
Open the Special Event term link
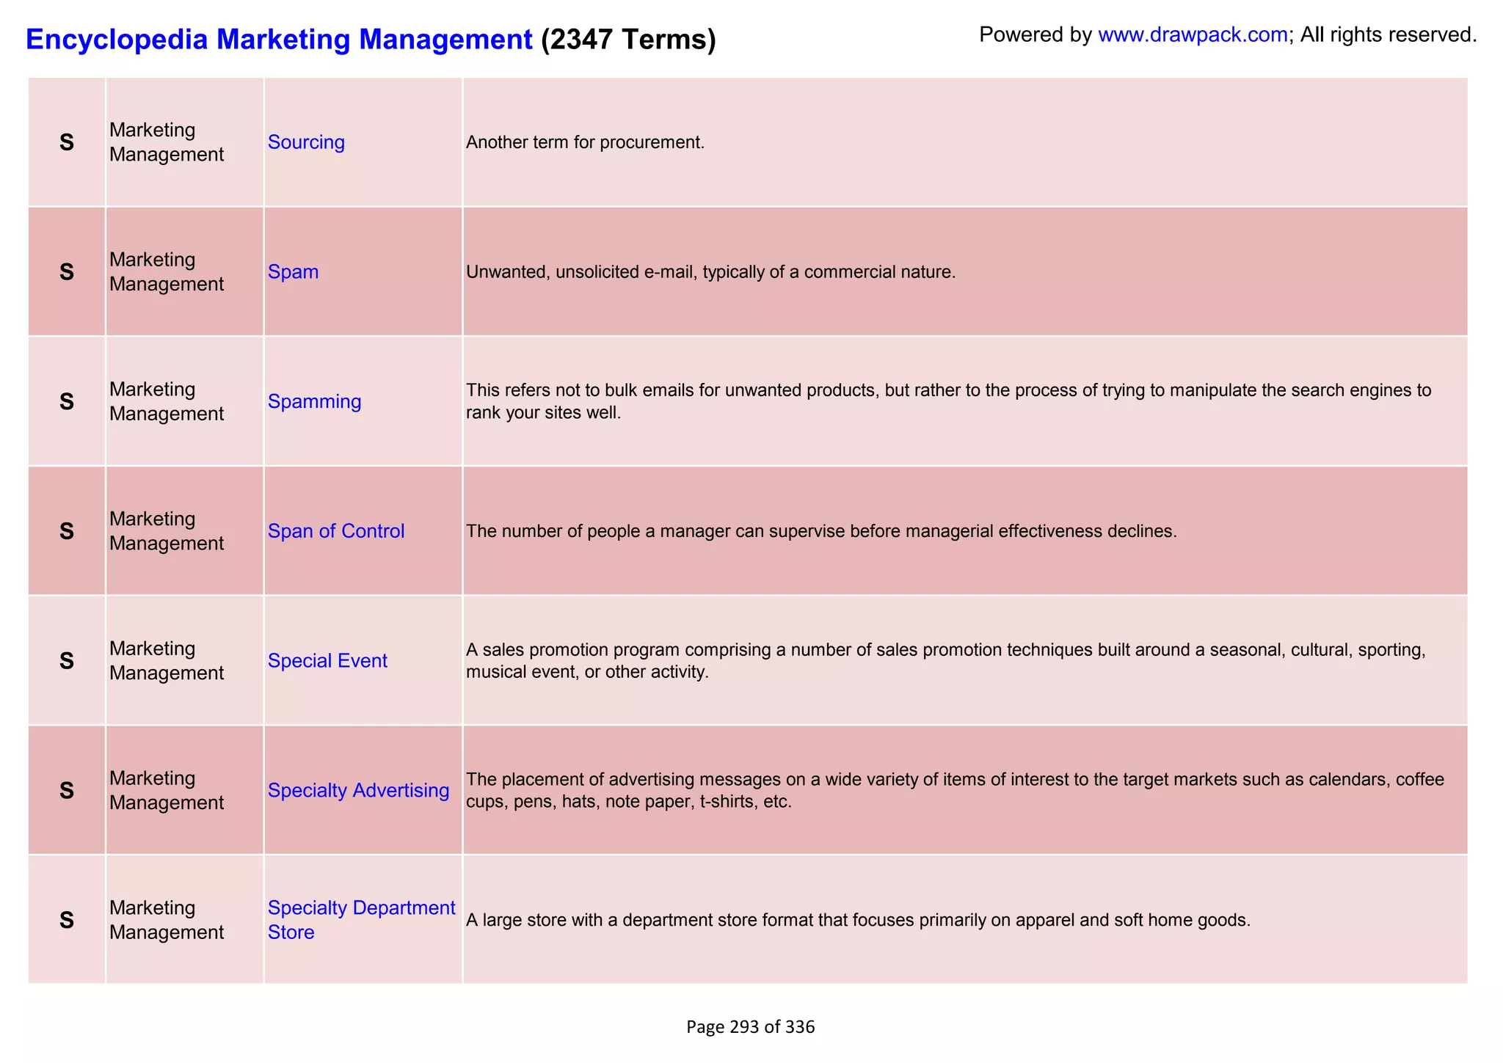click(327, 661)
